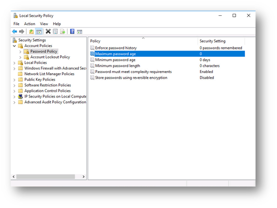Screen dimensions: 277x208
Task: Click the Forward arrow toolbar icon
Action: click(21, 32)
